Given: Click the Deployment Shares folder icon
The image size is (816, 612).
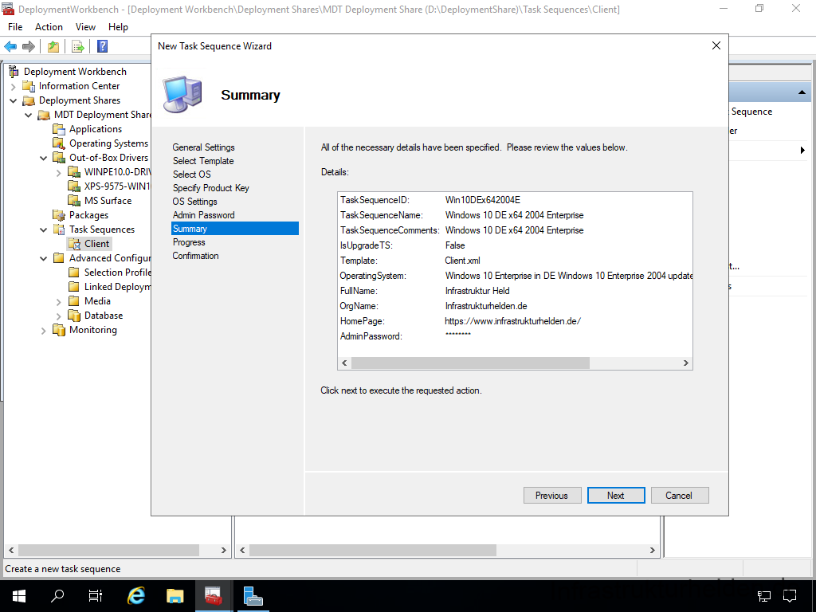Looking at the screenshot, I should click(29, 100).
